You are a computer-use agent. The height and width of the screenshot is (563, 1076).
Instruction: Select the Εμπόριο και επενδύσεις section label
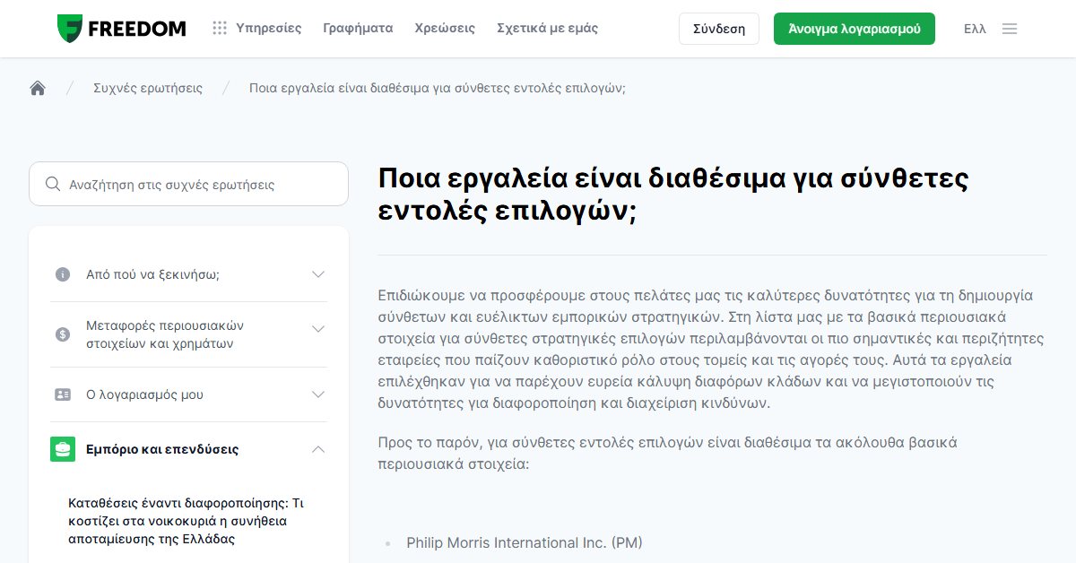click(162, 449)
